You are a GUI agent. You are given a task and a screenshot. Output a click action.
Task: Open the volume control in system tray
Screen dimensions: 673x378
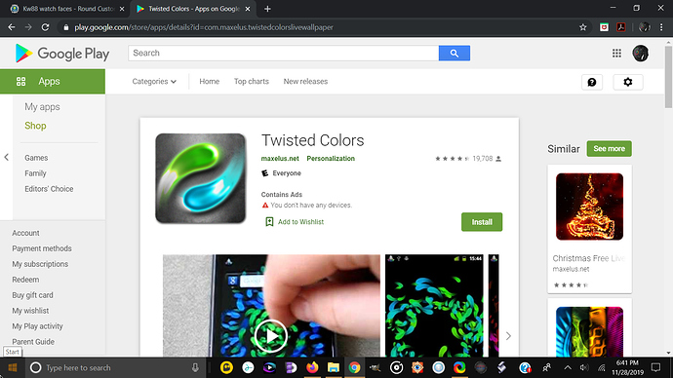click(584, 367)
